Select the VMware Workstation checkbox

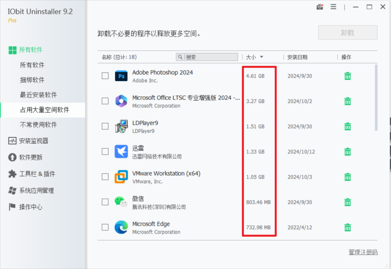[x=105, y=177]
